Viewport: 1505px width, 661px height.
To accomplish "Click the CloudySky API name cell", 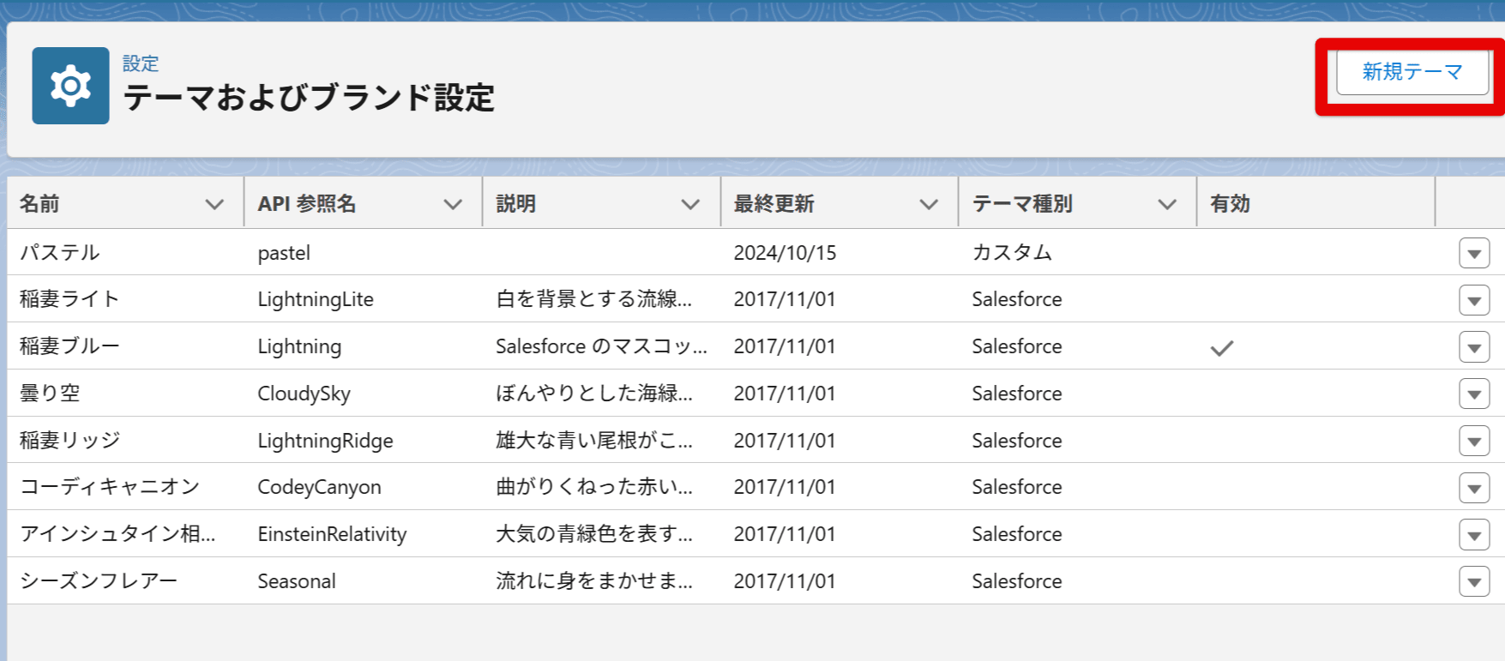I will pyautogui.click(x=304, y=394).
